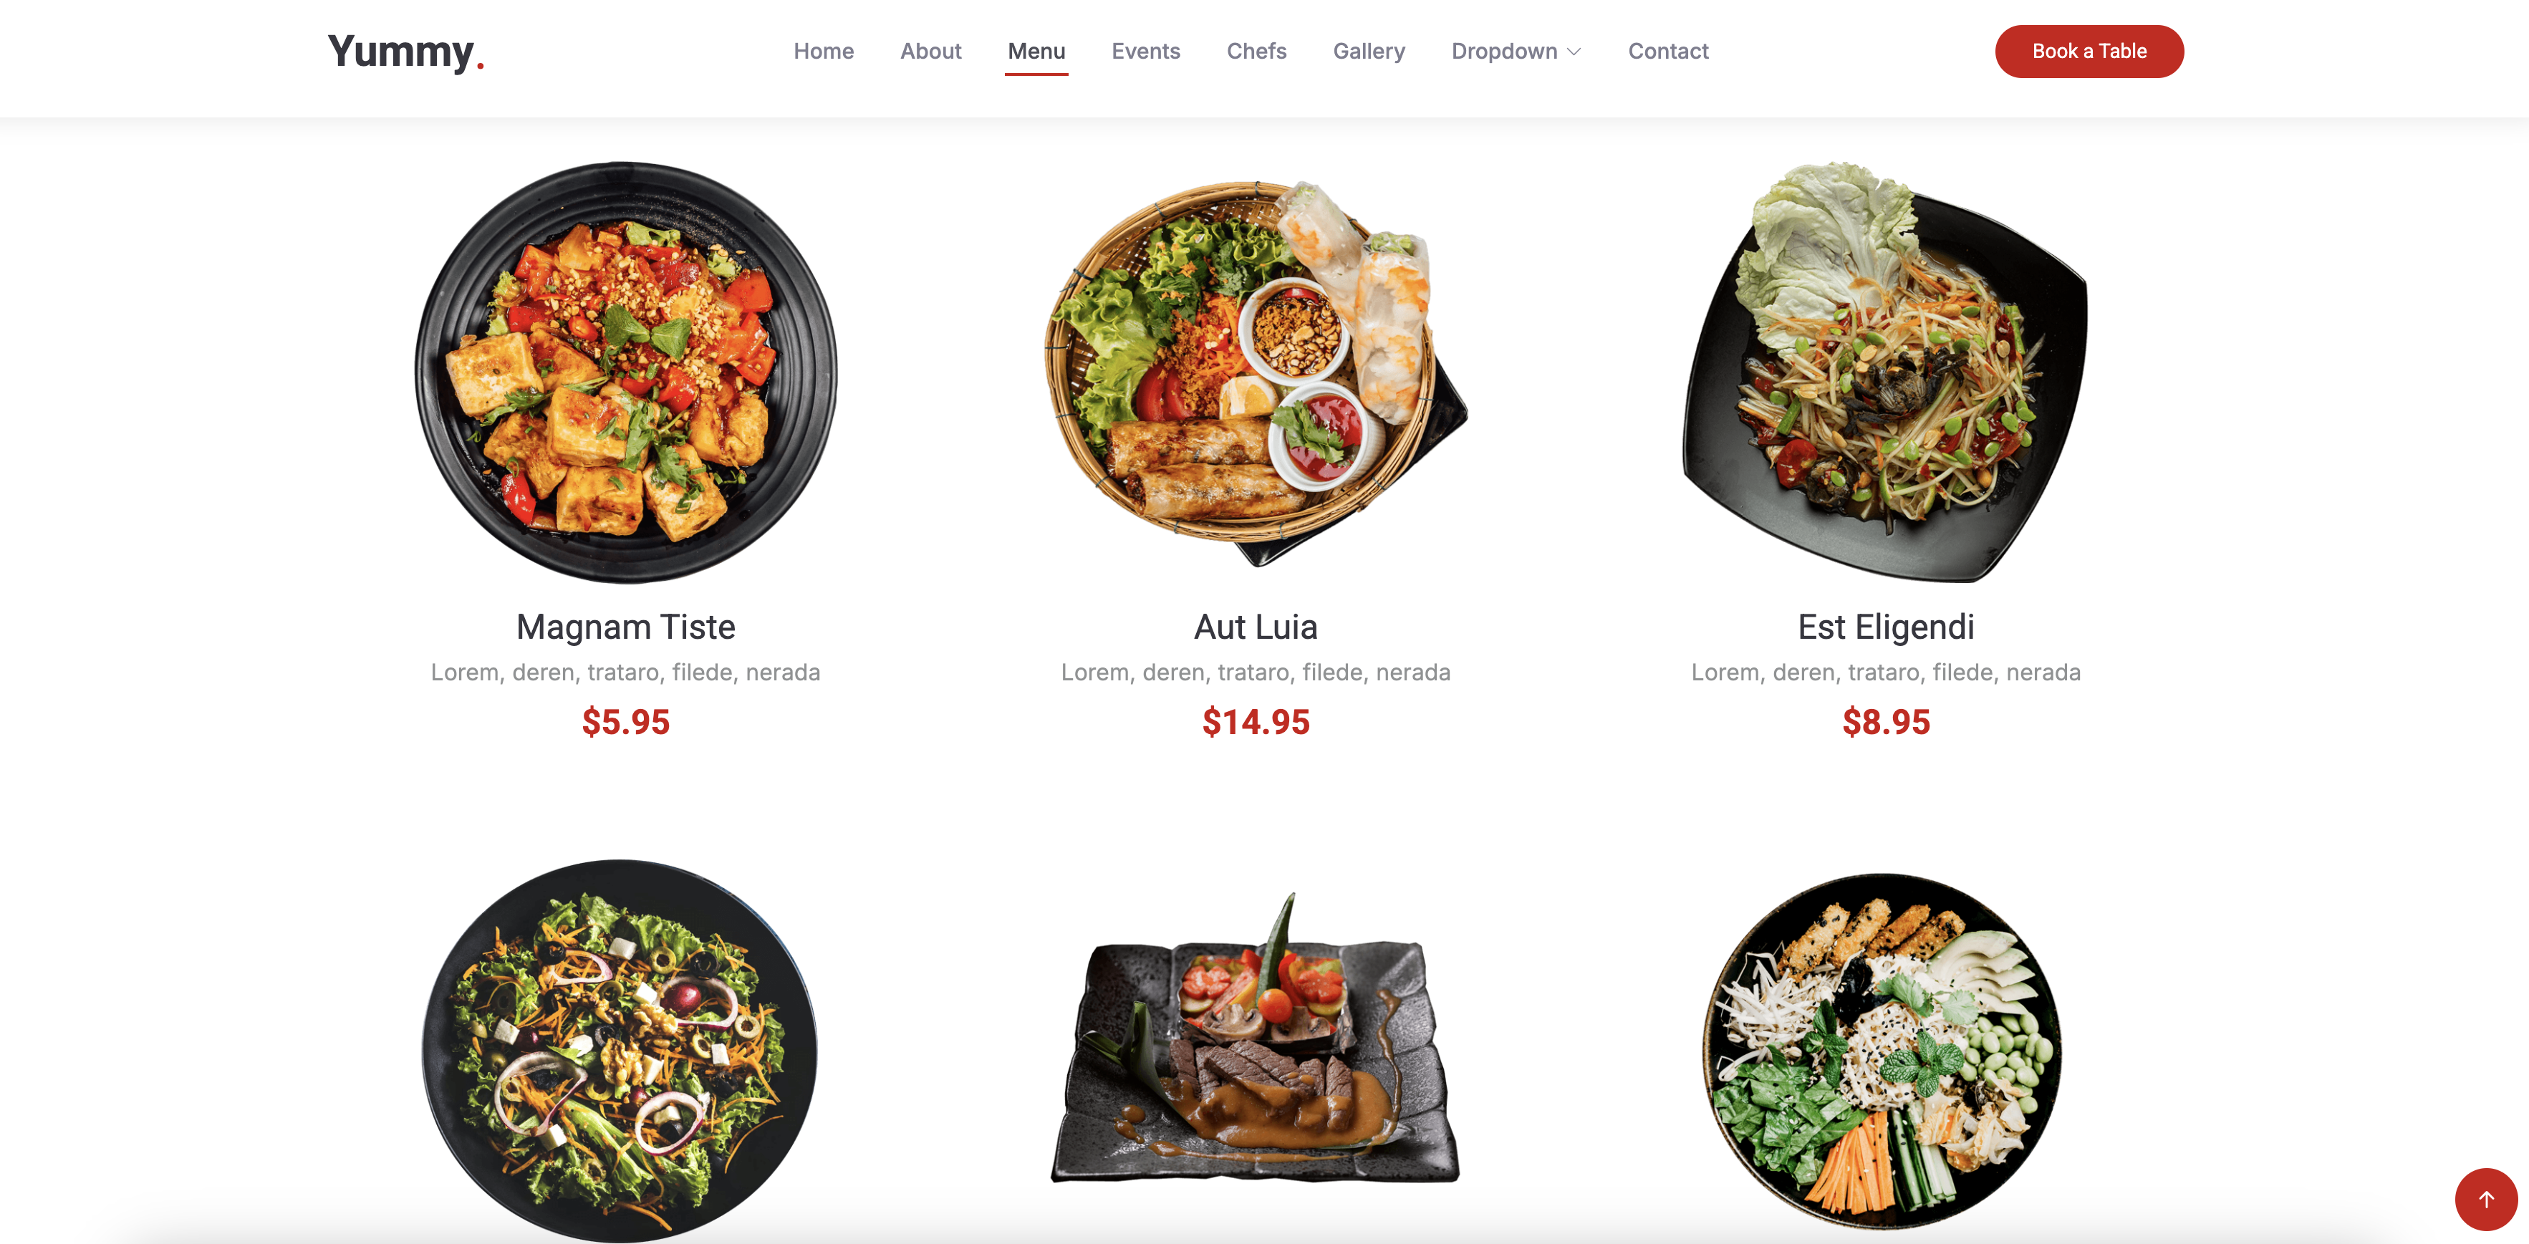Viewport: 2529px width, 1244px height.
Task: View the poke bowl dish photo
Action: coord(1882,1051)
